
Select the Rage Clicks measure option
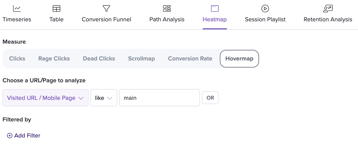pyautogui.click(x=54, y=59)
